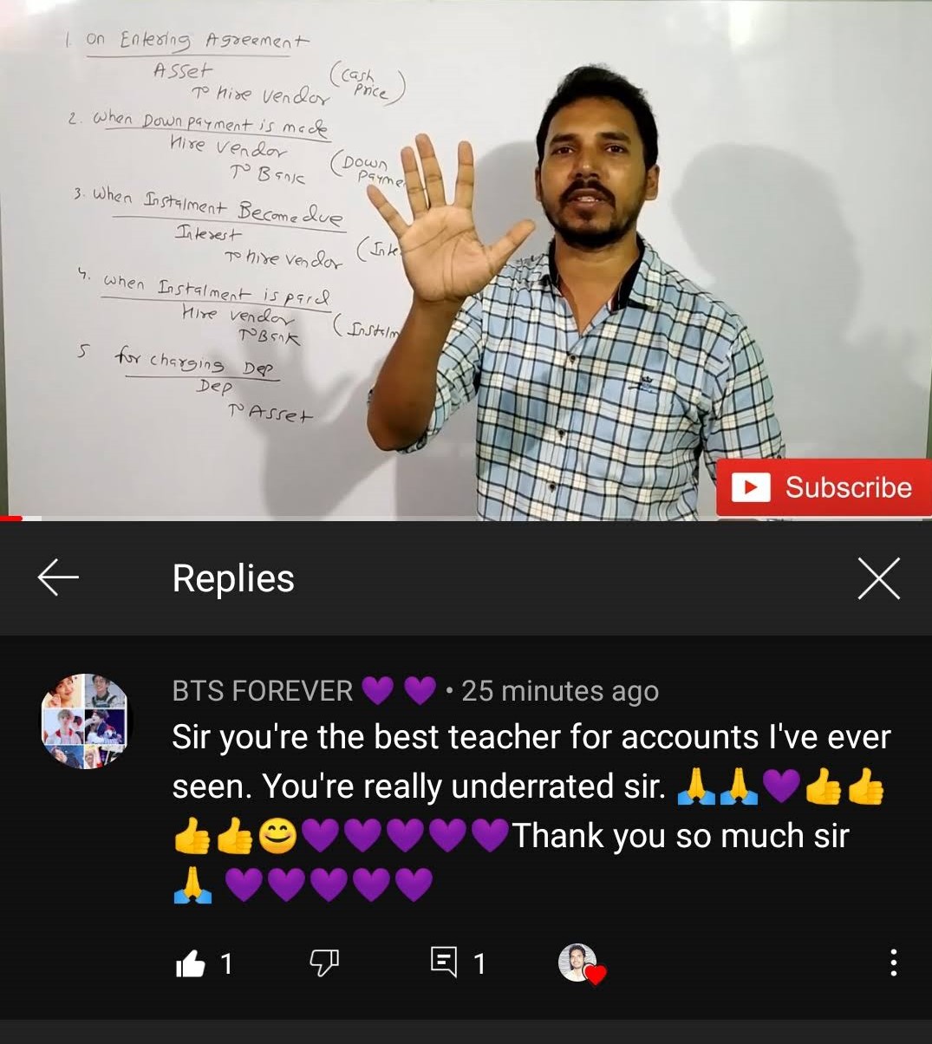This screenshot has width=932, height=1044.
Task: Tap the video to show controls
Action: pos(466,258)
